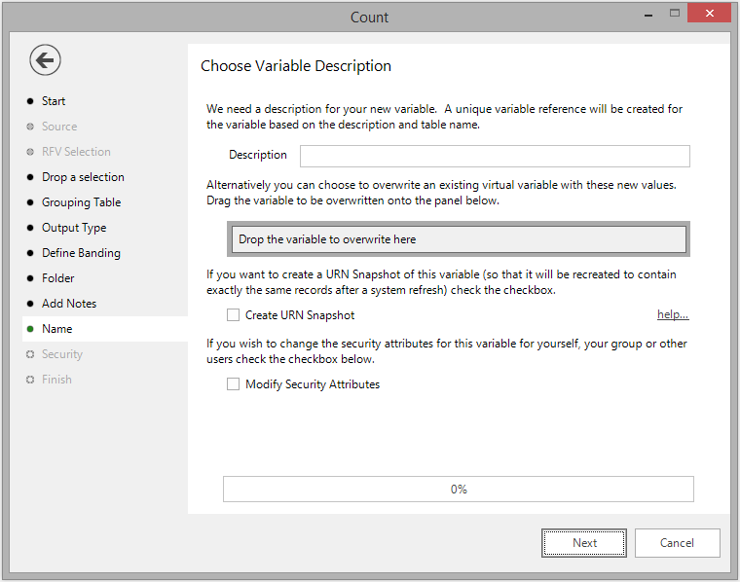Click the circular back arrow icon
The image size is (740, 582).
(45, 60)
